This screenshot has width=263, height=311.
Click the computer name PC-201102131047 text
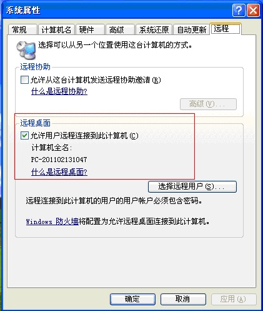tap(59, 160)
